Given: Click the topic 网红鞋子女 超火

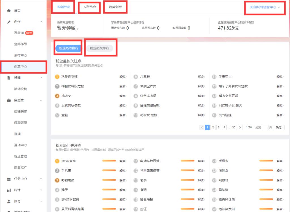Looking at the screenshot, I should tap(230, 105).
